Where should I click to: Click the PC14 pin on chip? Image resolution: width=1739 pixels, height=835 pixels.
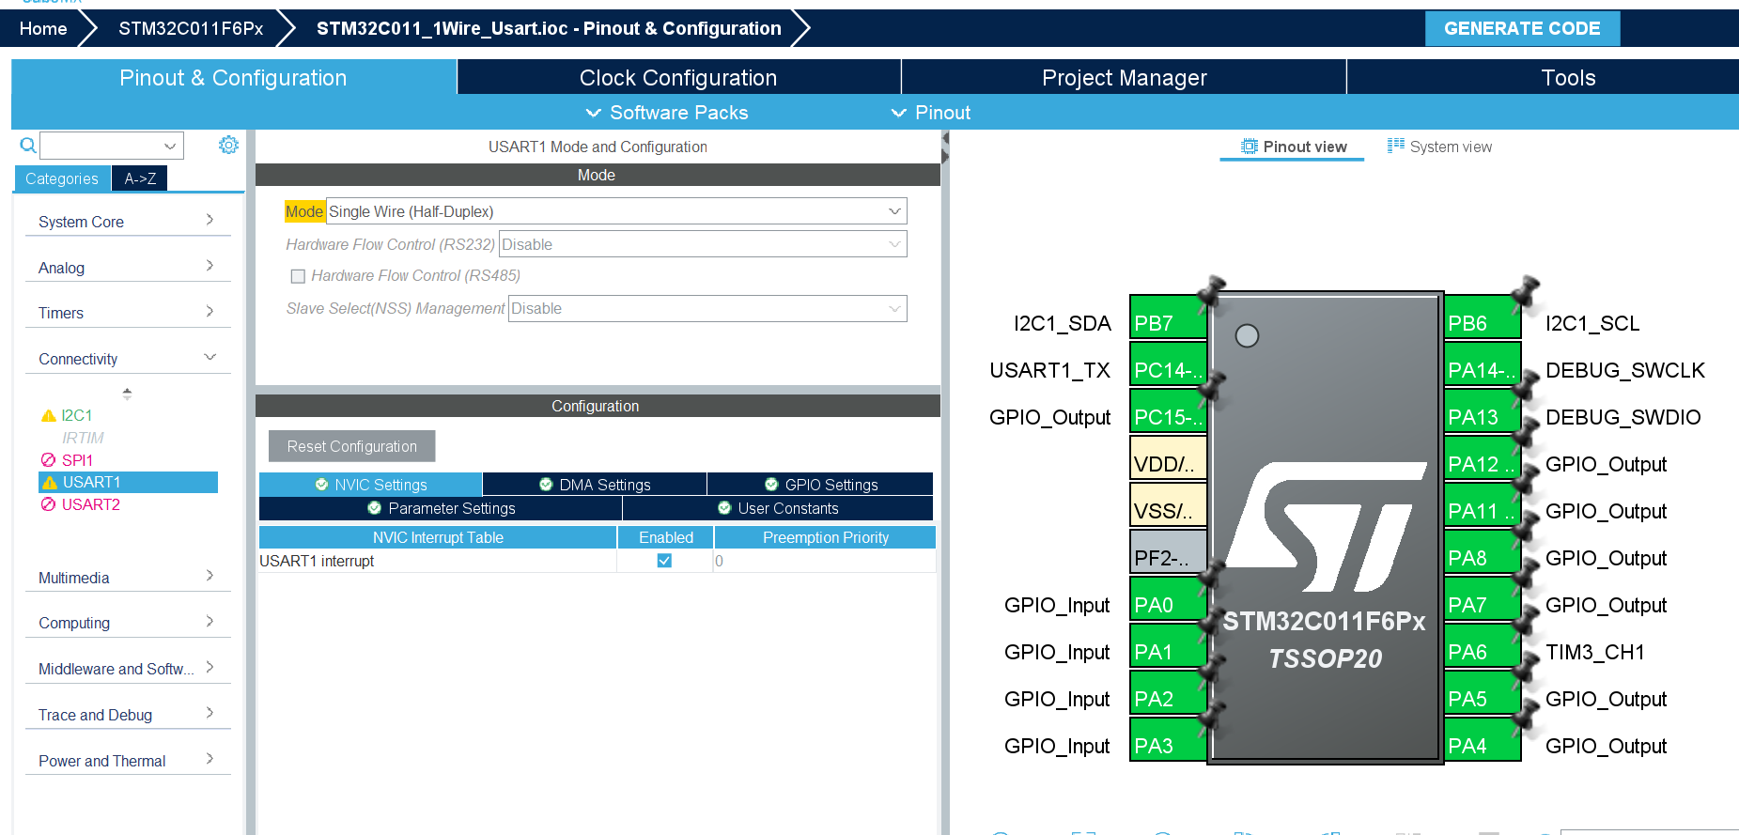[x=1167, y=370]
